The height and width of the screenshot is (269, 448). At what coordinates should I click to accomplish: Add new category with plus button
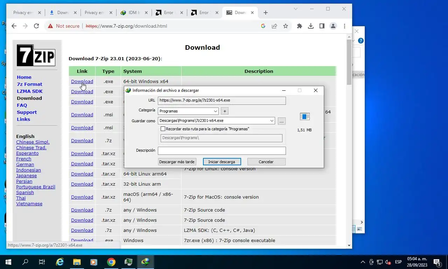(225, 111)
